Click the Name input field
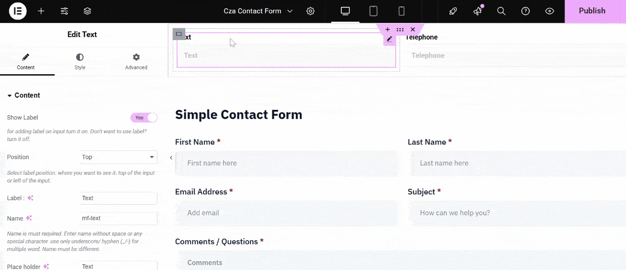The image size is (626, 270). [118, 218]
